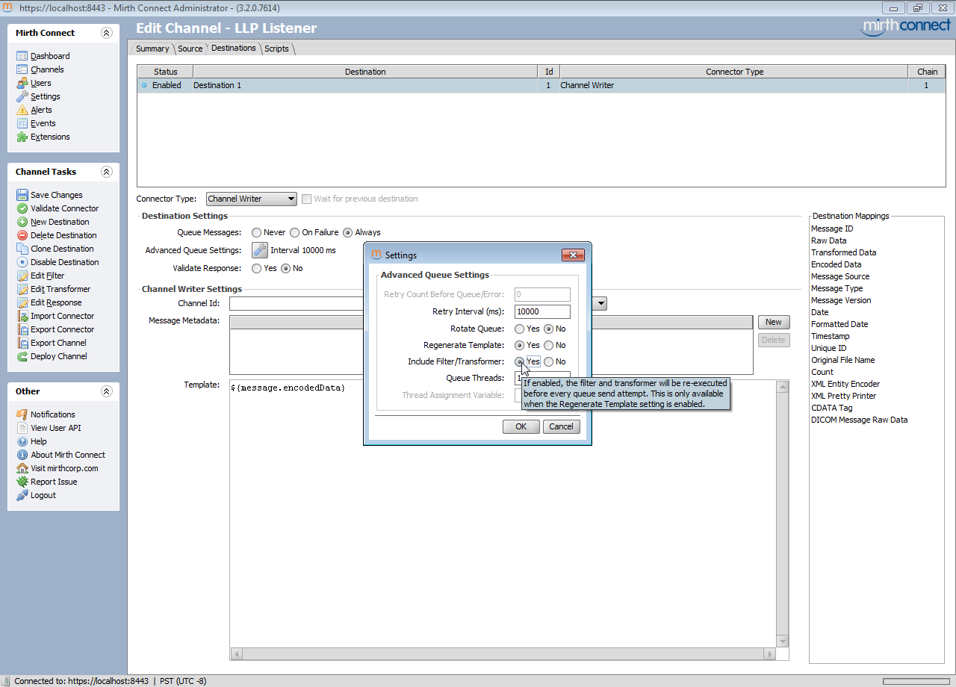This screenshot has width=956, height=687.
Task: Click the Connector Type column header
Action: [x=735, y=72]
